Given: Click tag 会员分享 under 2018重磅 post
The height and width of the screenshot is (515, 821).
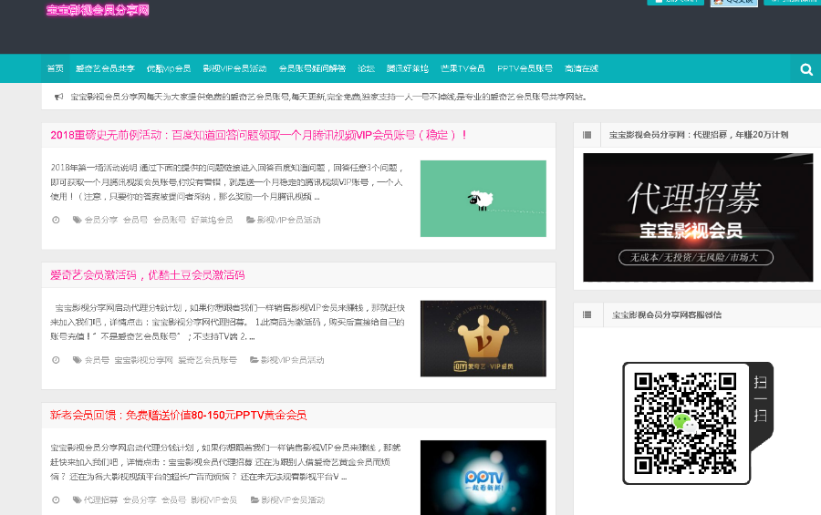Looking at the screenshot, I should [x=101, y=220].
